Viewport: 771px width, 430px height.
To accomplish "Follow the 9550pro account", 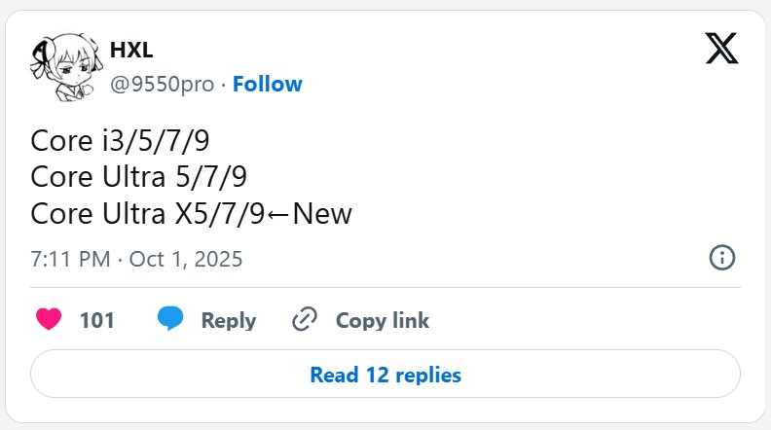I will [267, 84].
